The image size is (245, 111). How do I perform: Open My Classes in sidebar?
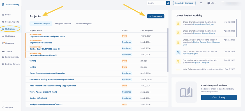pyautogui.click(x=10, y=36)
